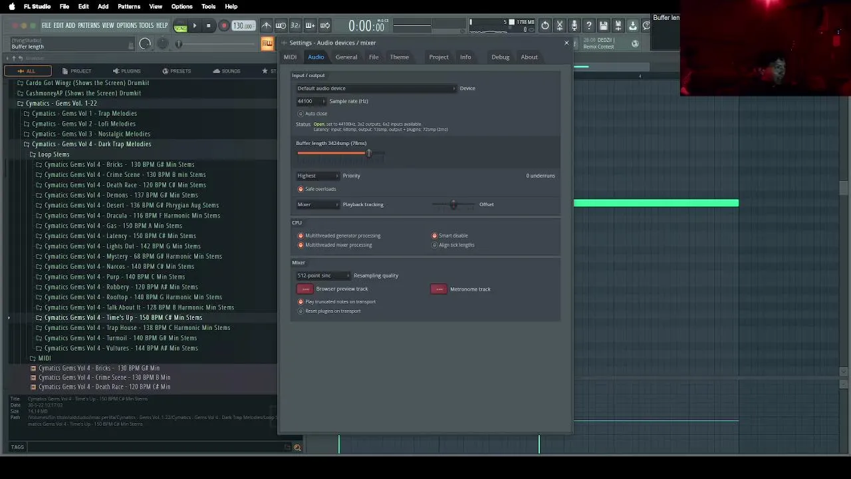Click the microphone one-click recording icon
Screen dimensions: 851x479
pos(574,26)
